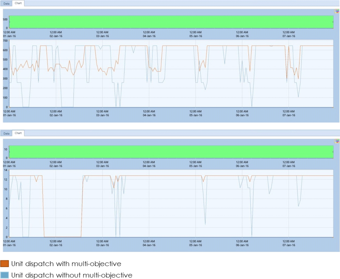Click the right handle of the lower range selector

click(x=333, y=152)
